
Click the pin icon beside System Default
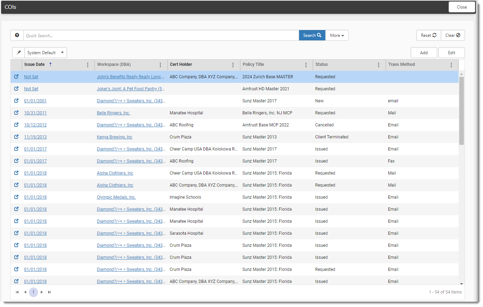coord(18,52)
